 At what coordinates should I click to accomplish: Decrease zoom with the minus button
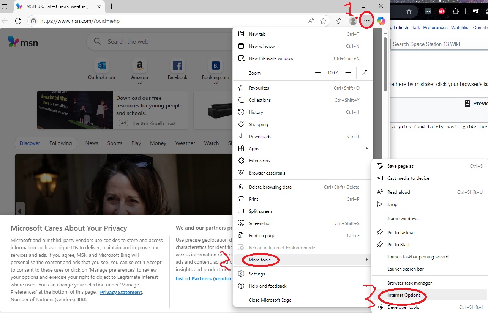tap(318, 73)
